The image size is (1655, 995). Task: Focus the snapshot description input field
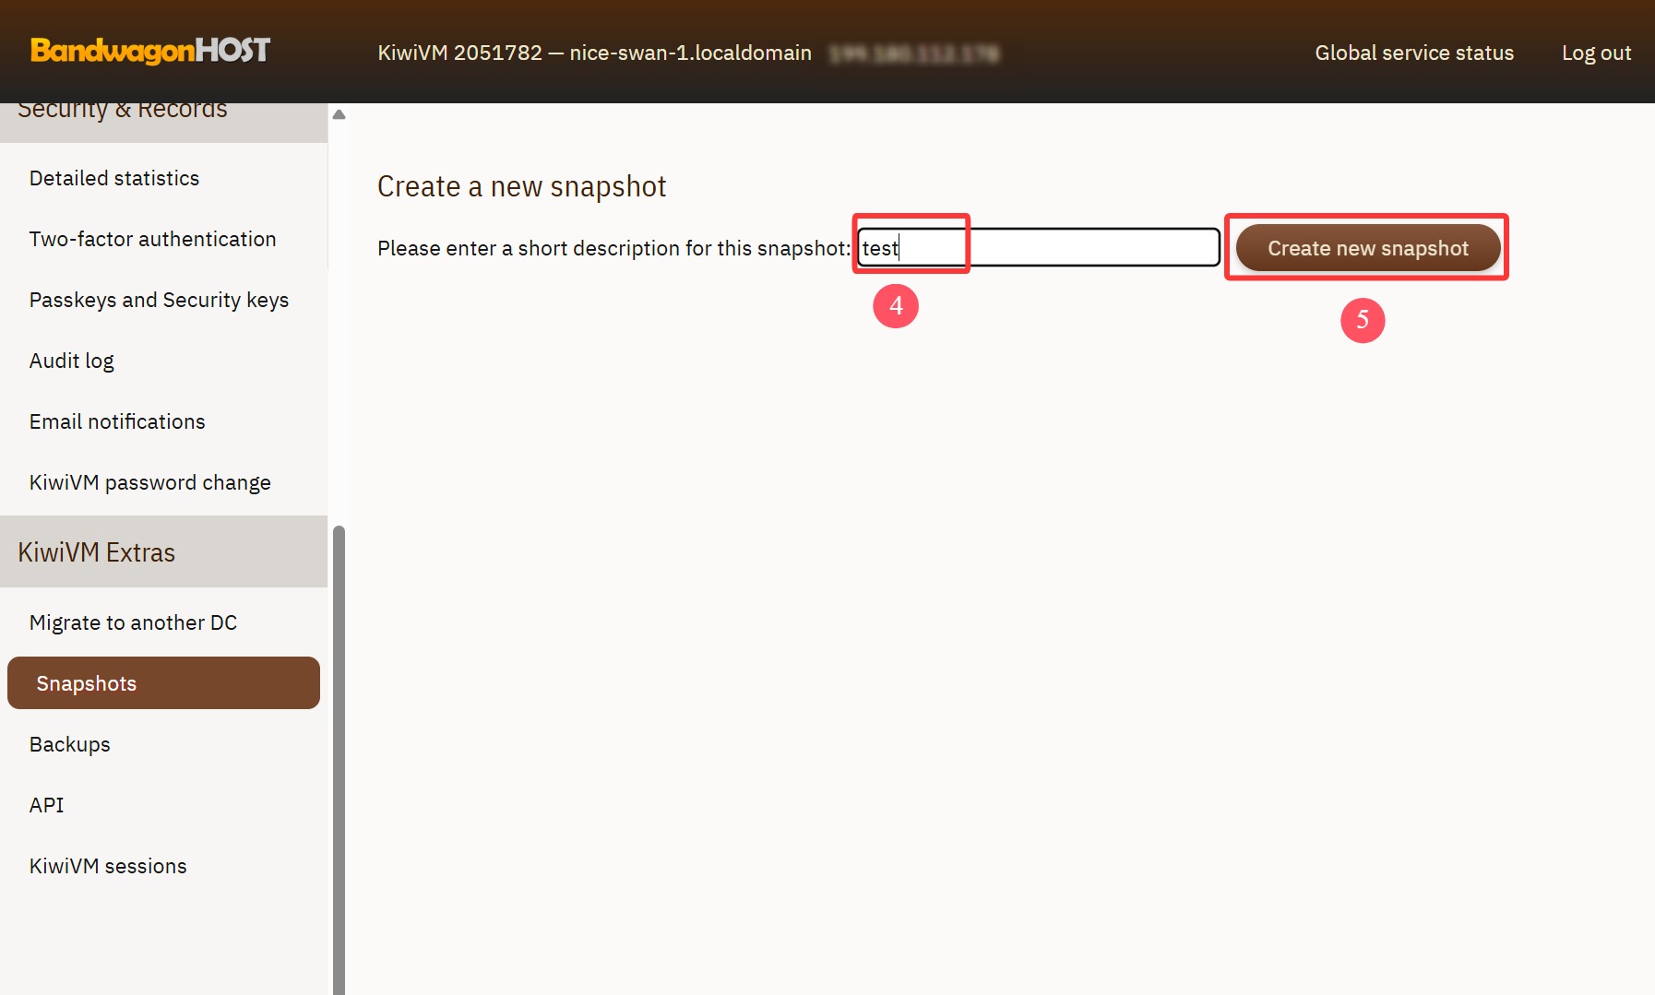1038,248
